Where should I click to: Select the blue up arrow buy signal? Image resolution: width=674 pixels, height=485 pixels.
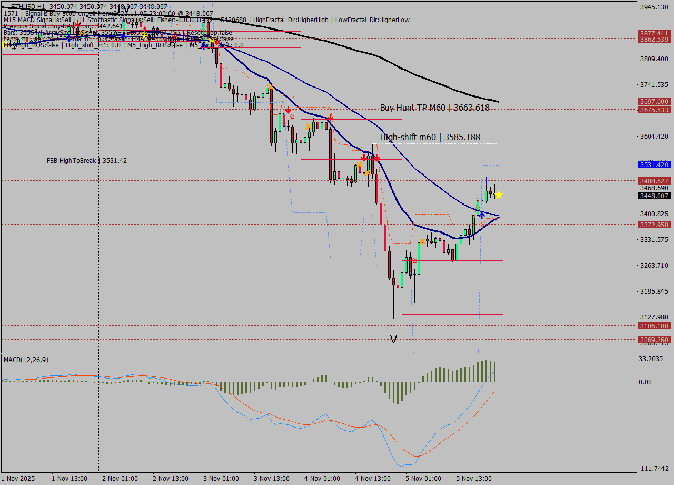click(x=481, y=214)
